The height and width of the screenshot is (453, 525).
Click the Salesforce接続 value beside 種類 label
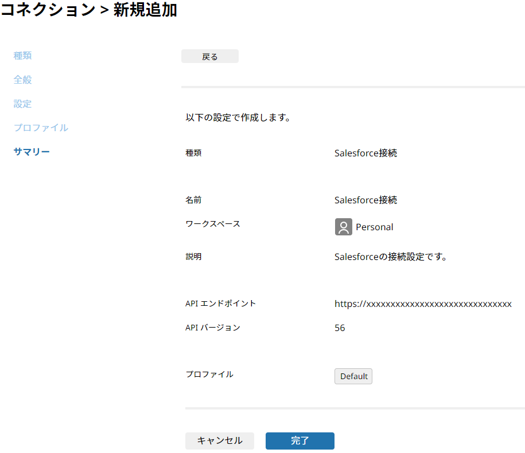[365, 153]
